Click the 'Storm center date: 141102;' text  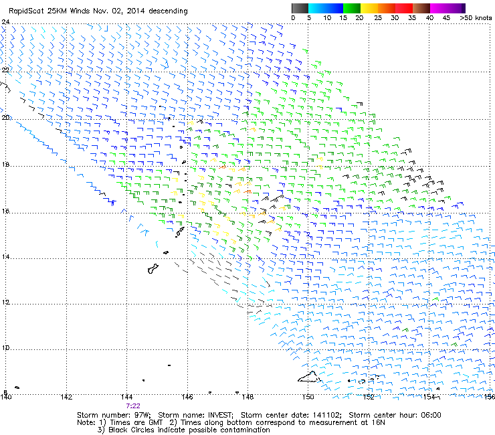click(291, 415)
